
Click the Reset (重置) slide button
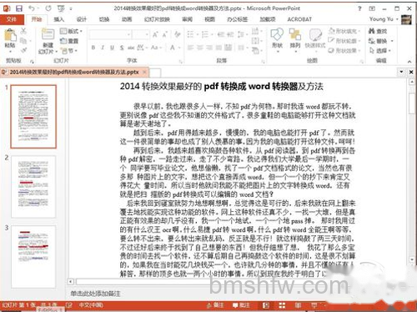click(x=69, y=41)
